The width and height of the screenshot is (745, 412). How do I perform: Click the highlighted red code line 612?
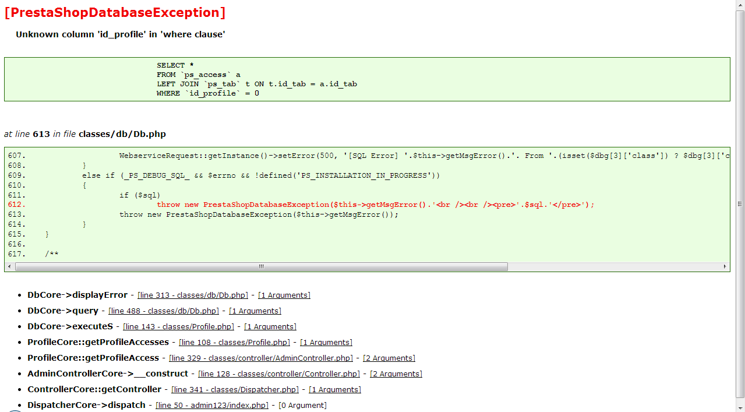point(376,205)
